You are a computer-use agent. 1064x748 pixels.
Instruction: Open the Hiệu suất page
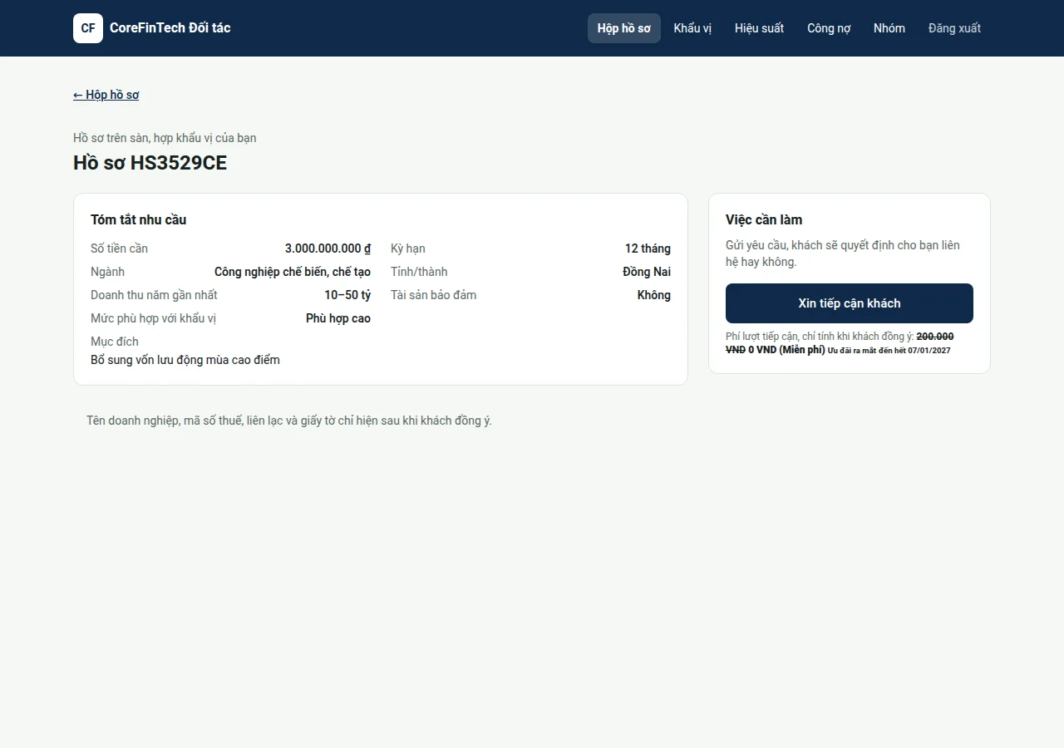coord(759,28)
